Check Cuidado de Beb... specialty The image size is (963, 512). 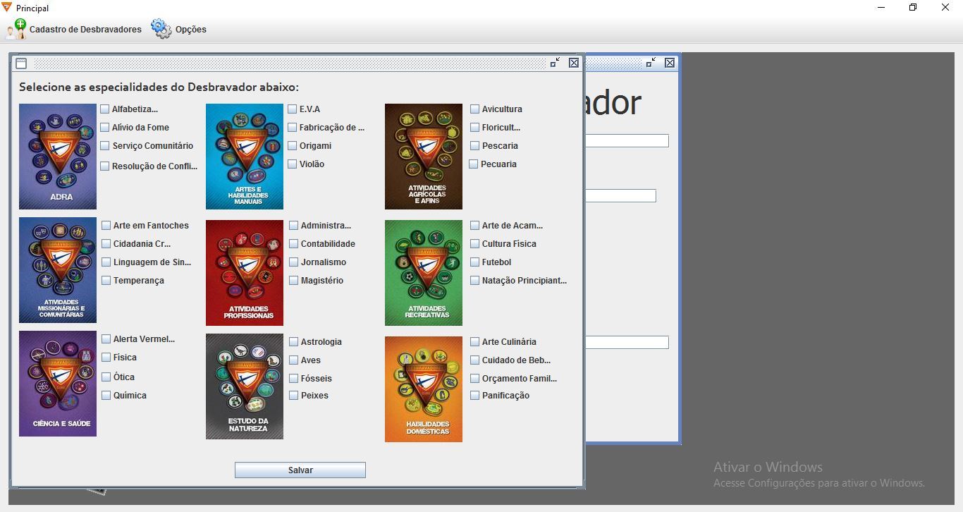coord(475,360)
